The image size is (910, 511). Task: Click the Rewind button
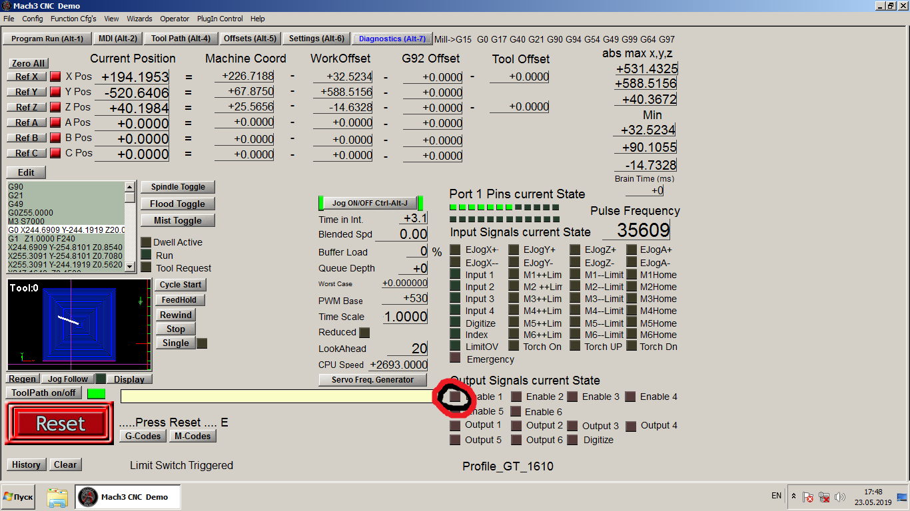click(176, 315)
